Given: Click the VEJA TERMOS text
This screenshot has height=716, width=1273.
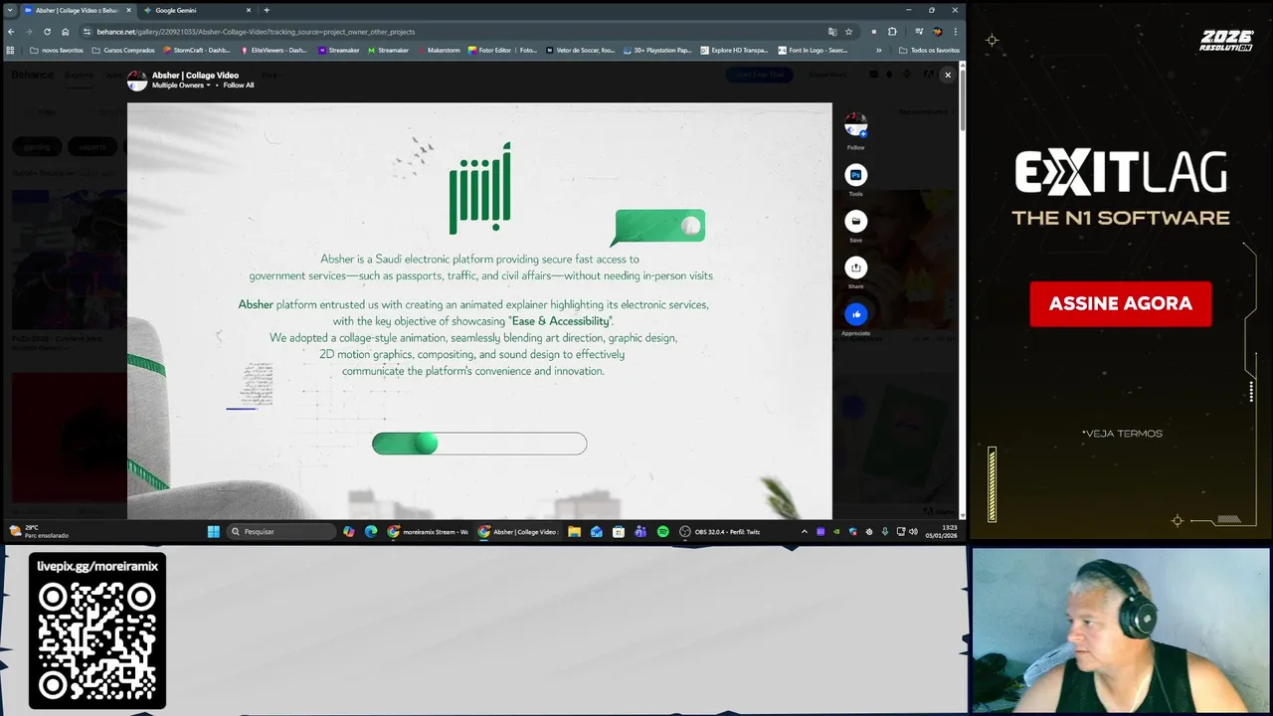Looking at the screenshot, I should 1122,434.
